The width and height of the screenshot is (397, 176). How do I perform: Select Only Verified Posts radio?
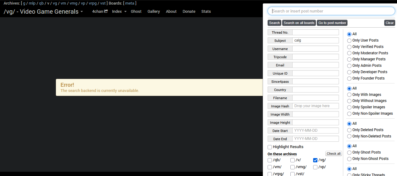[x=349, y=47]
